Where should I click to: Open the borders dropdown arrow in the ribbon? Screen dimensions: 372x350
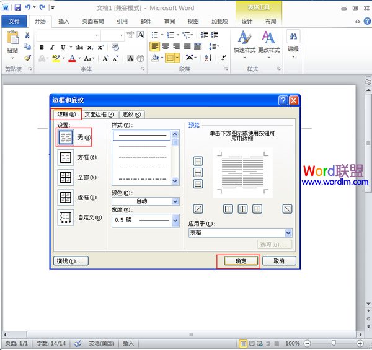pos(177,58)
